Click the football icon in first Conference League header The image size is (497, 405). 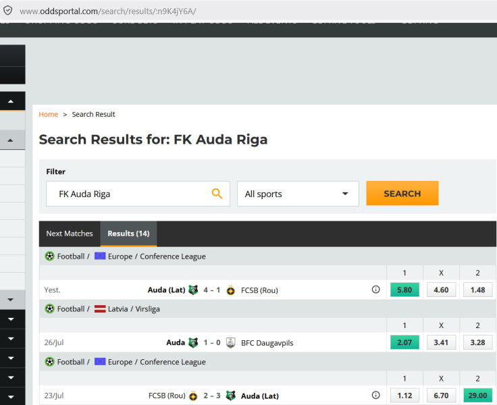click(x=49, y=256)
